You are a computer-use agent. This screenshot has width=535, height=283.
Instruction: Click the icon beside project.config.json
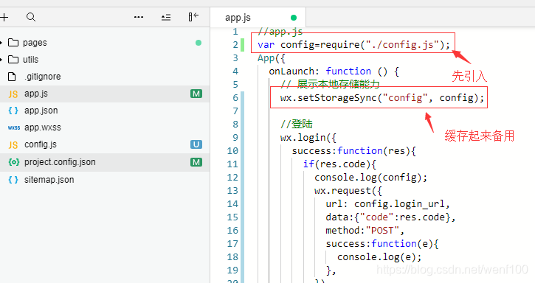13,162
